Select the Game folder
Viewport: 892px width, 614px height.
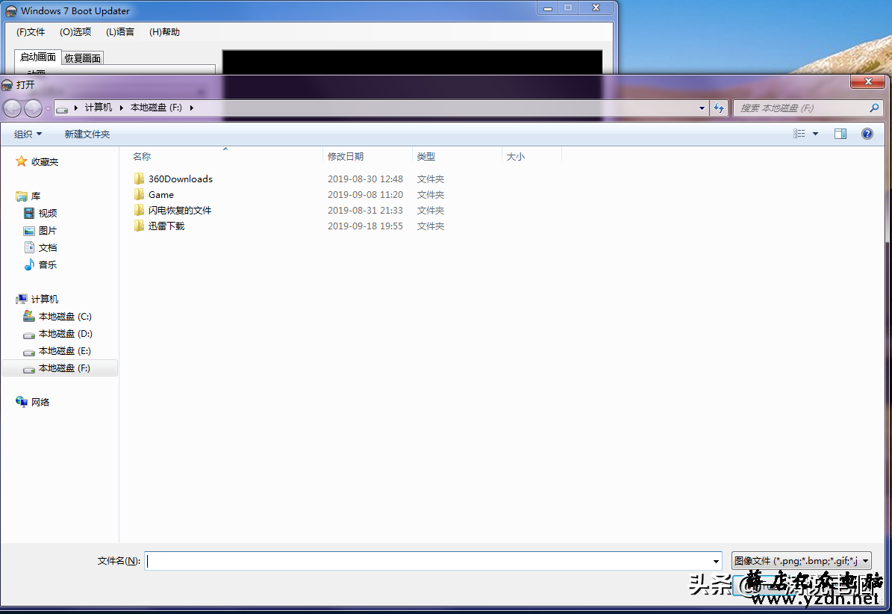point(161,195)
